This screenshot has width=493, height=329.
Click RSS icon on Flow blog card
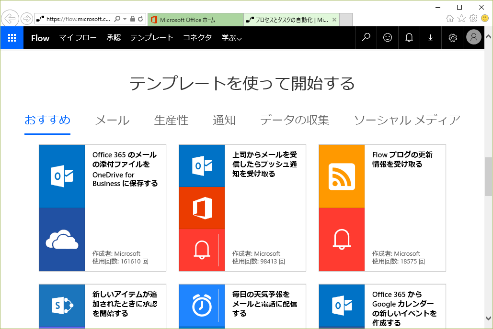342,176
